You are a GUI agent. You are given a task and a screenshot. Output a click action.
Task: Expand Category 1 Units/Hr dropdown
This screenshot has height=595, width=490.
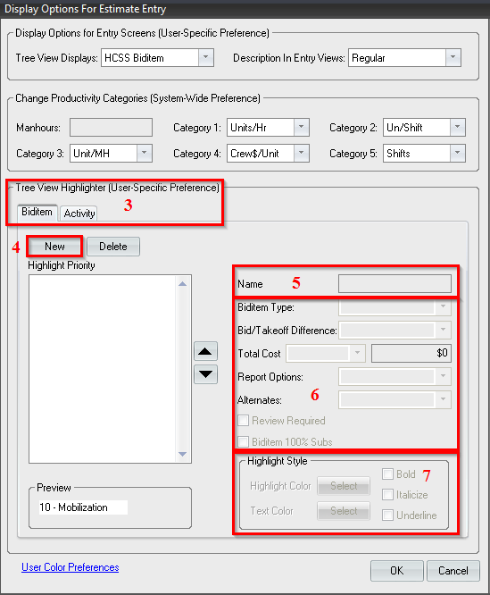pos(302,127)
